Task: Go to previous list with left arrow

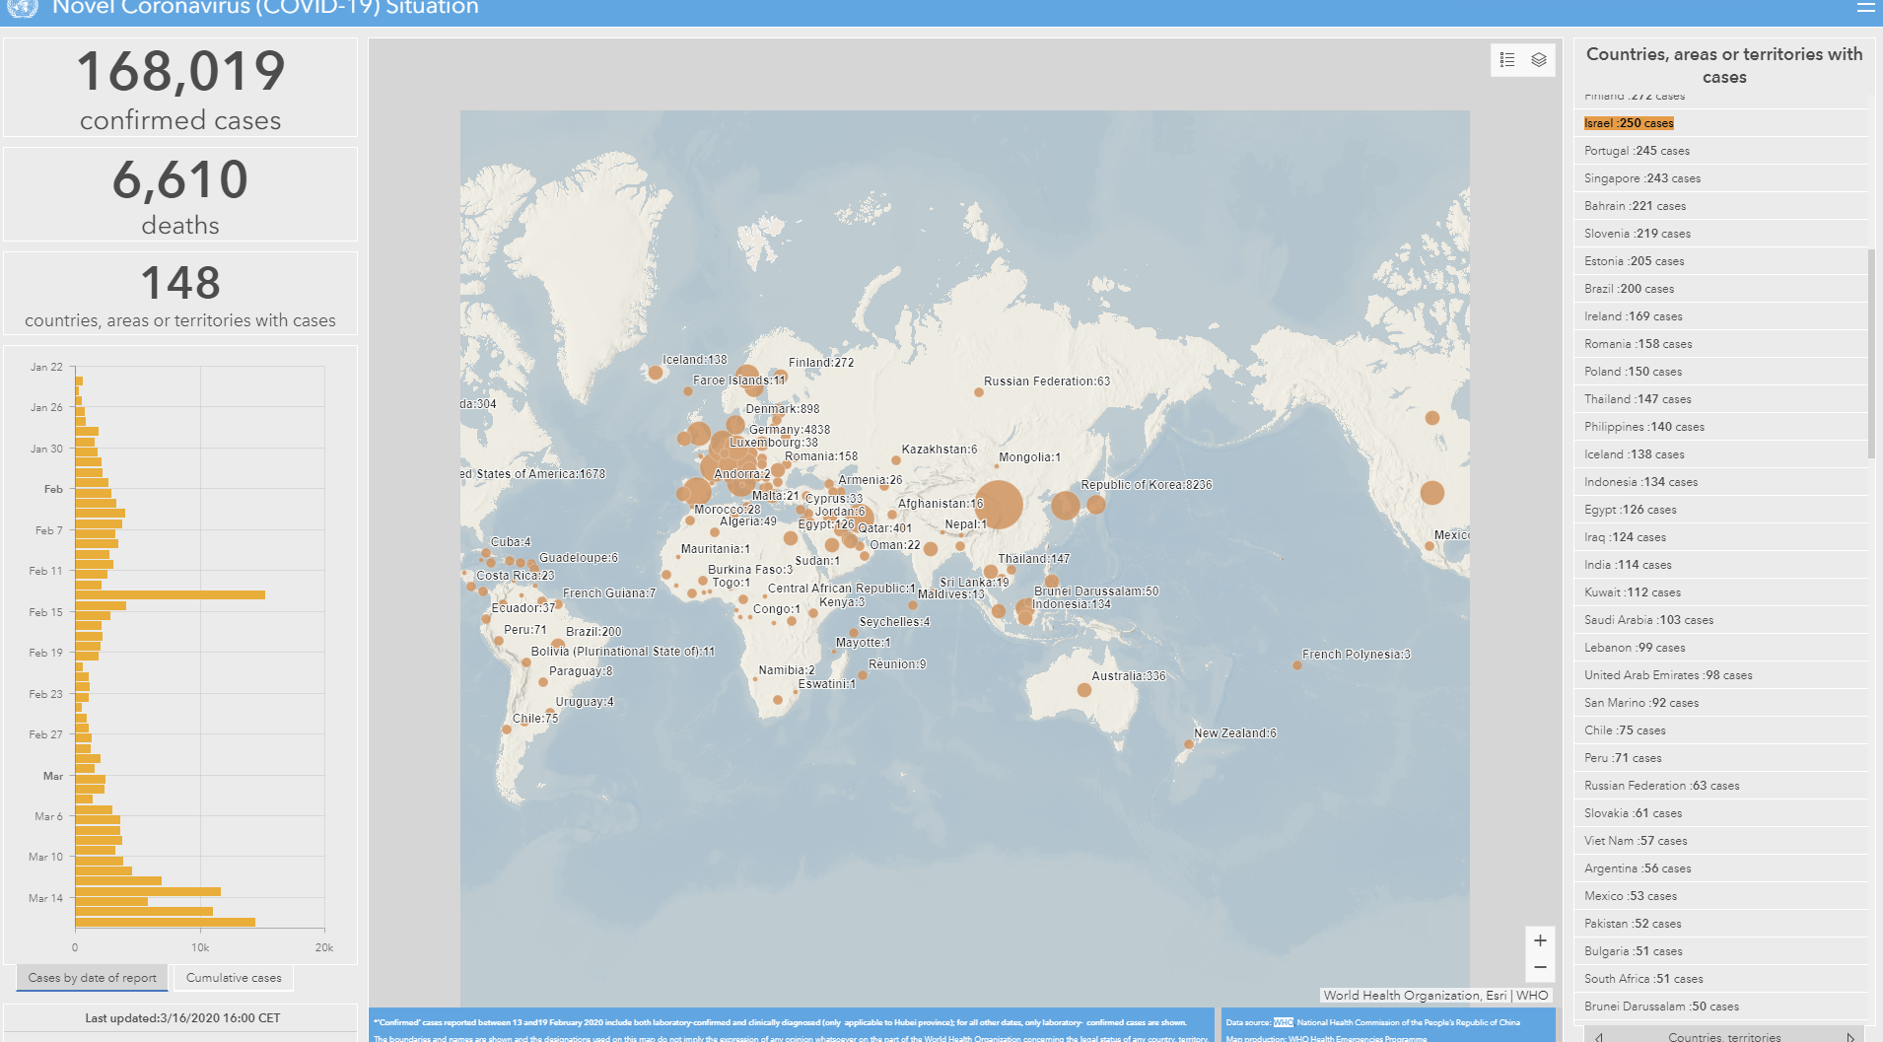Action: click(1598, 1036)
